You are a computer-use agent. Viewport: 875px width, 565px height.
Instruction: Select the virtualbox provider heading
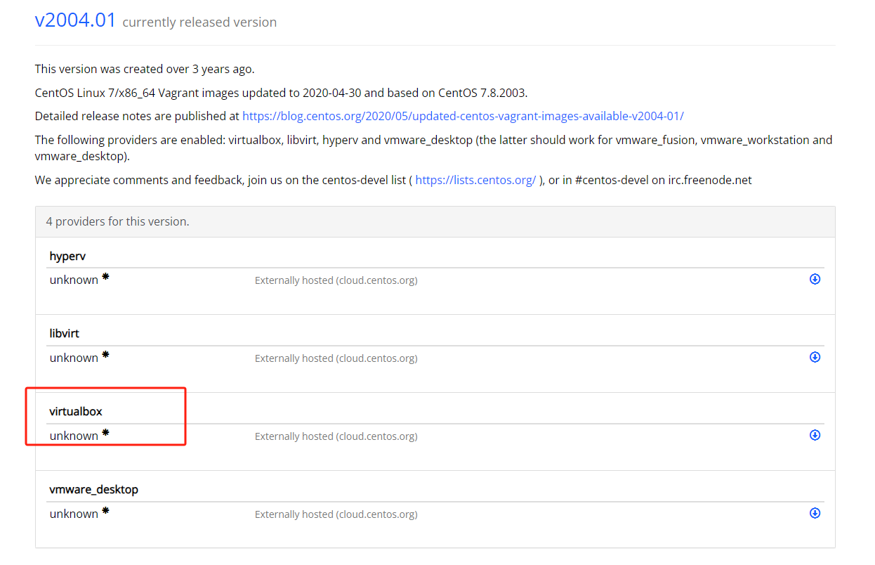(x=76, y=411)
